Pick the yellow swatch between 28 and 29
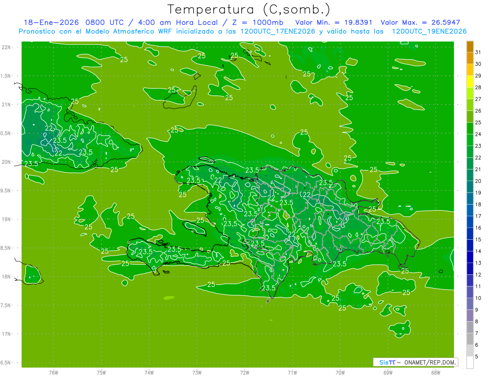 click(x=470, y=82)
